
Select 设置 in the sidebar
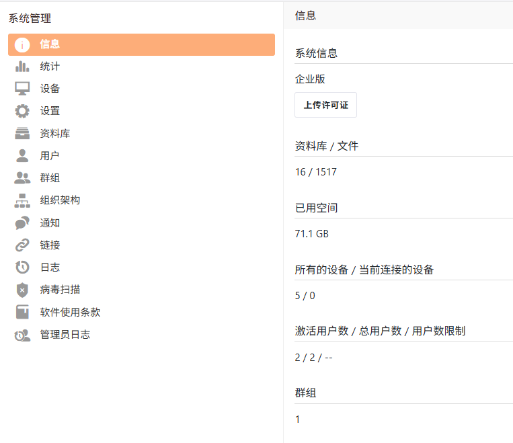point(50,111)
